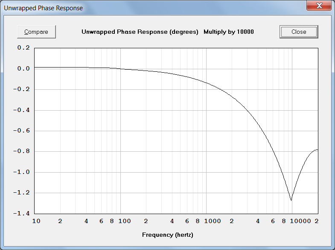The image size is (335, 250).
Task: Click the 'Multiply by 10000' label
Action: 229,32
